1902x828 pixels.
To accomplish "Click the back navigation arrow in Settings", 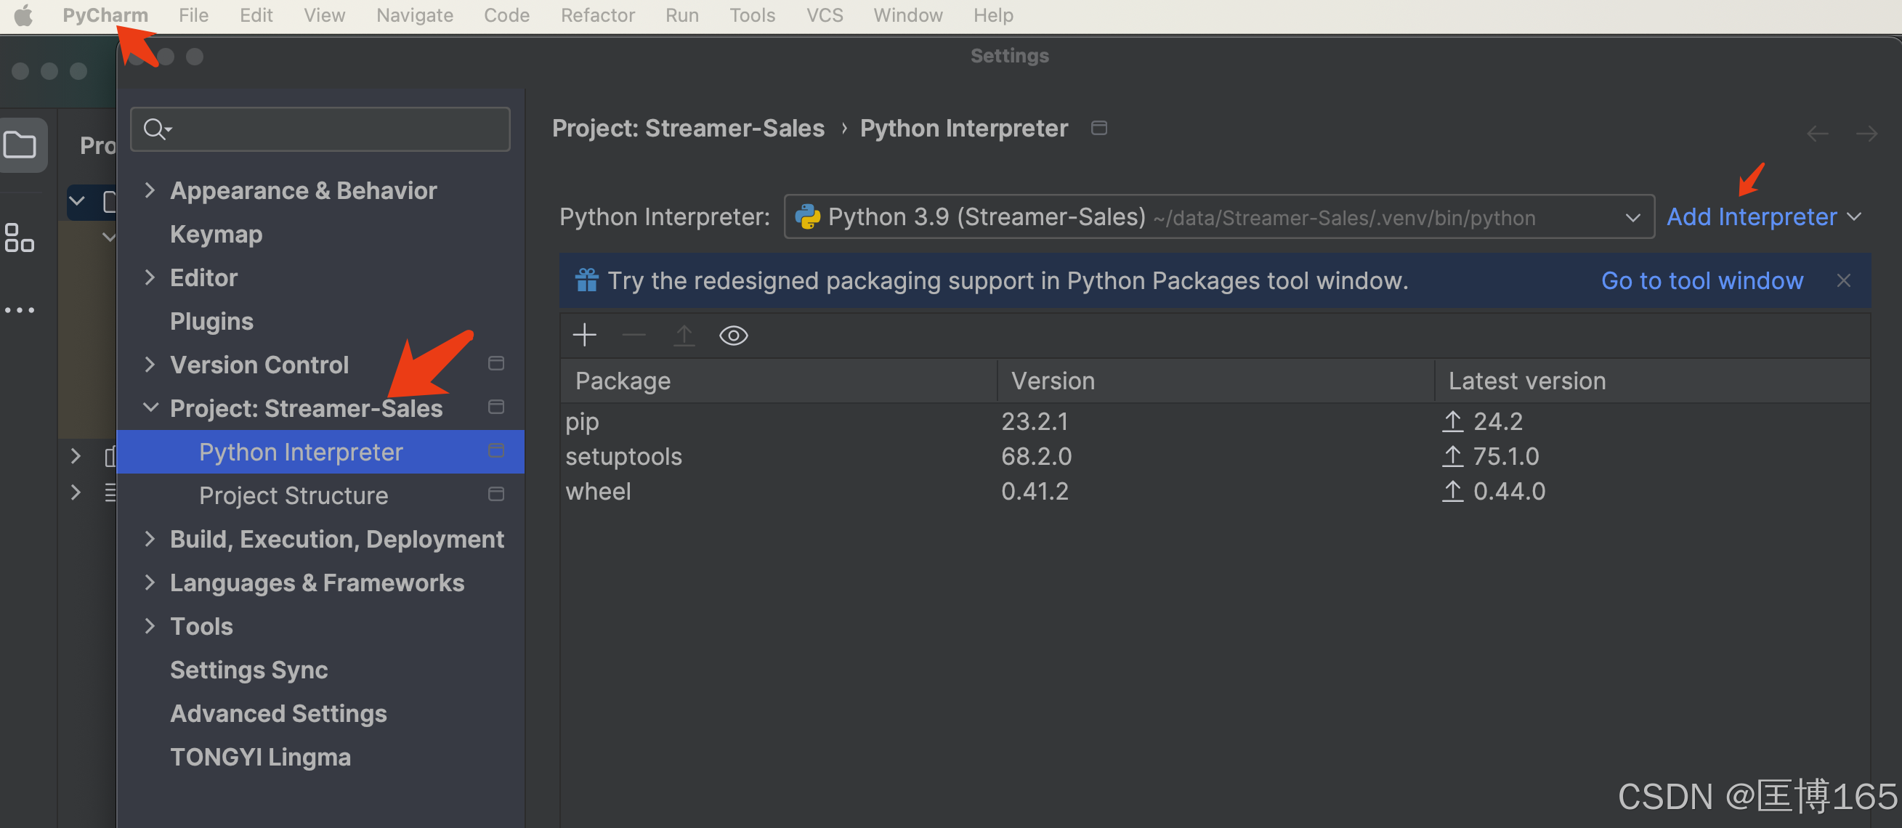I will (x=1817, y=134).
